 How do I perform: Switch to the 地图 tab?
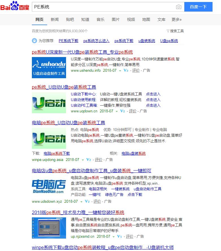tap(146, 19)
